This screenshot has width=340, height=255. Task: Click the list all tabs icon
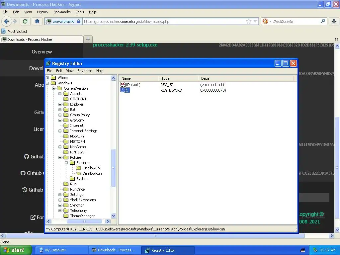(x=337, y=39)
